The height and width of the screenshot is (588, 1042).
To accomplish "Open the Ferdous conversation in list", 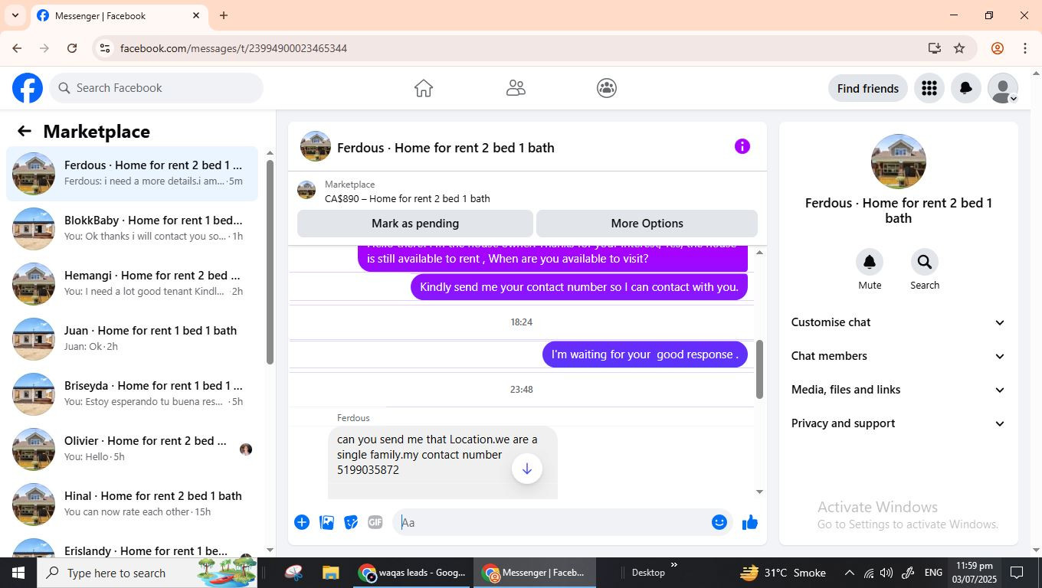I will (x=132, y=174).
